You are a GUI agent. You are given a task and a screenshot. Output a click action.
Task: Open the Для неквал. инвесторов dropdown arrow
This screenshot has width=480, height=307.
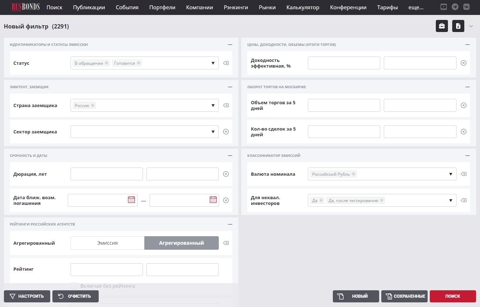point(451,200)
